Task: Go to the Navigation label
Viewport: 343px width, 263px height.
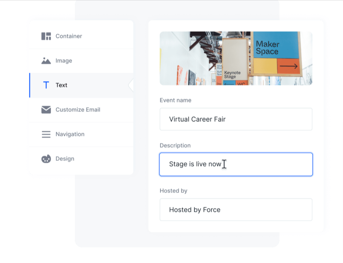Action: tap(70, 134)
